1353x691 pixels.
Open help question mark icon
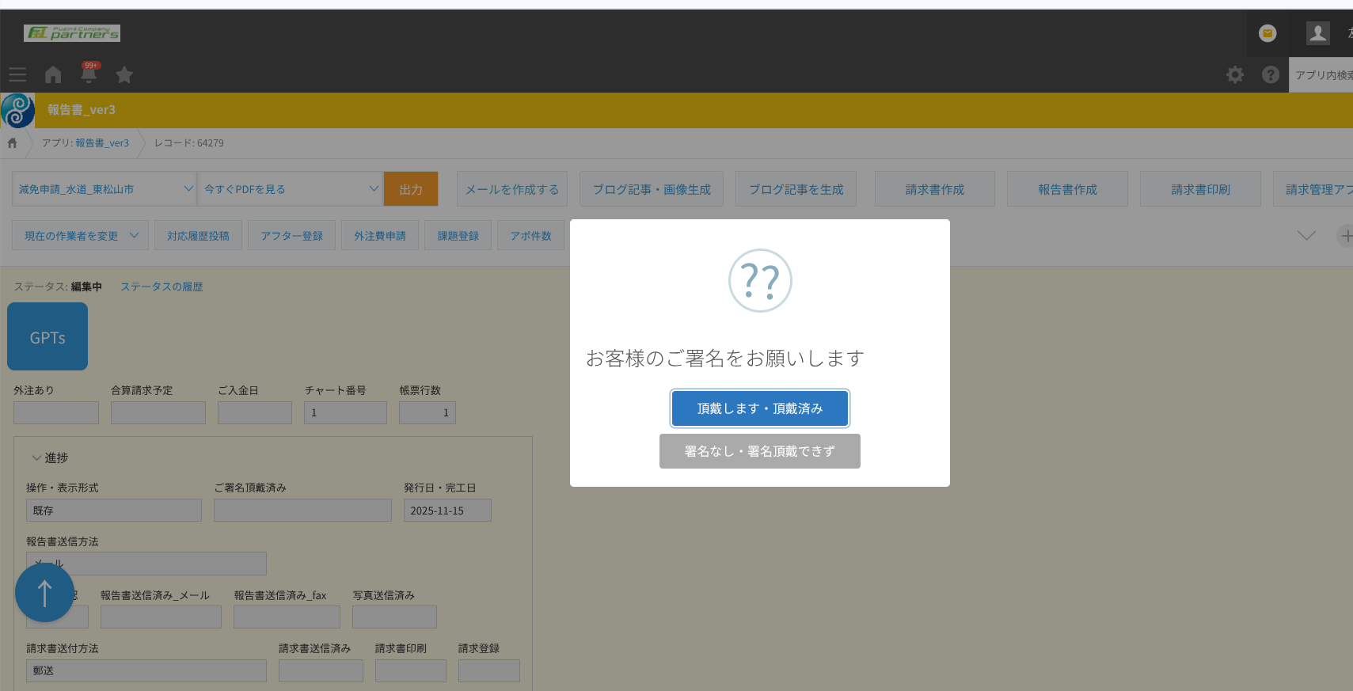(x=1270, y=74)
